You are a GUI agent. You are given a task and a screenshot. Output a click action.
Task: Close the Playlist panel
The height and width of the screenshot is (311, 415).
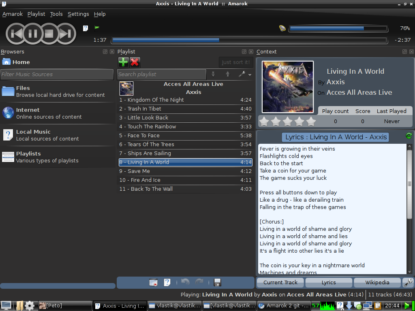tap(251, 52)
